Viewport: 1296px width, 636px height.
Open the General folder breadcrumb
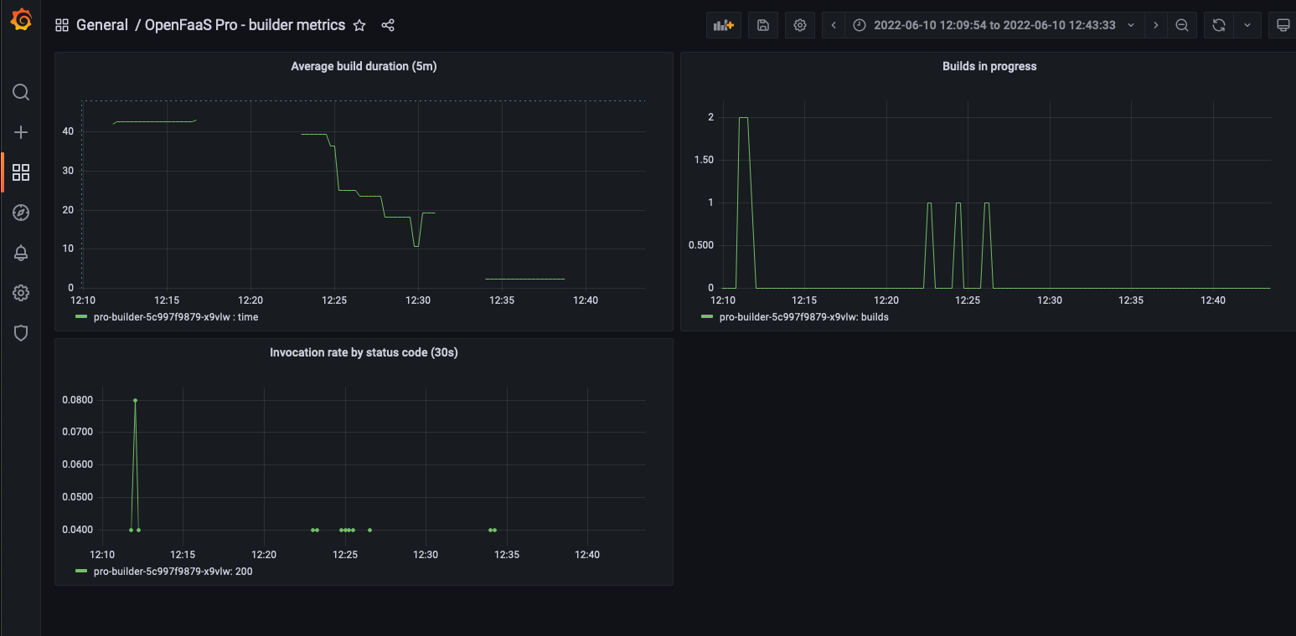pos(102,24)
